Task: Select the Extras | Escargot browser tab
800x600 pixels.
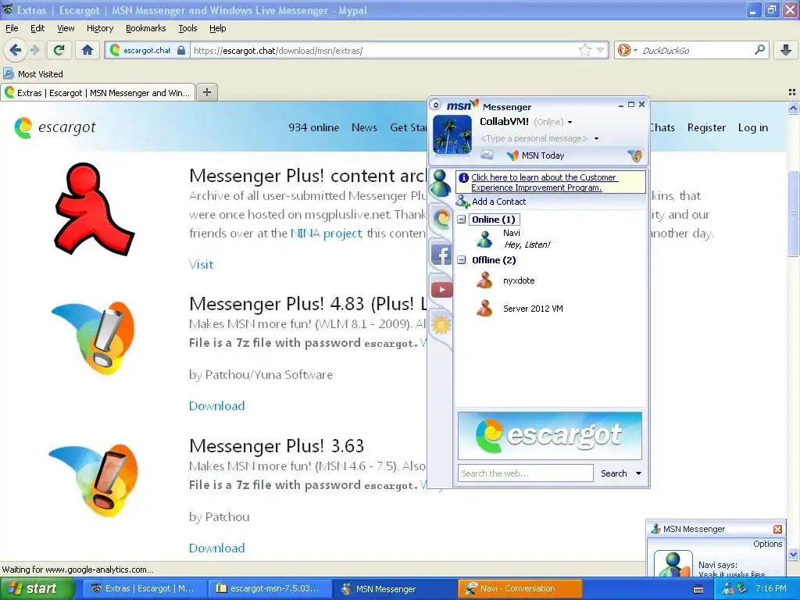Action: [98, 92]
